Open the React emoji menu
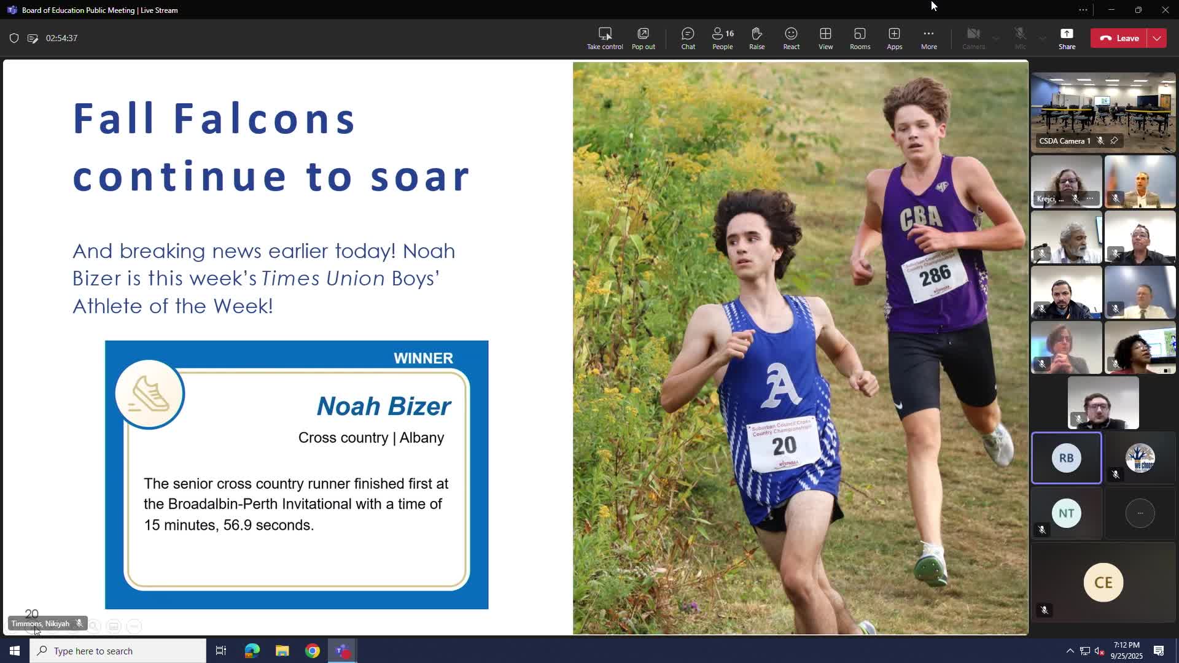 coord(791,38)
